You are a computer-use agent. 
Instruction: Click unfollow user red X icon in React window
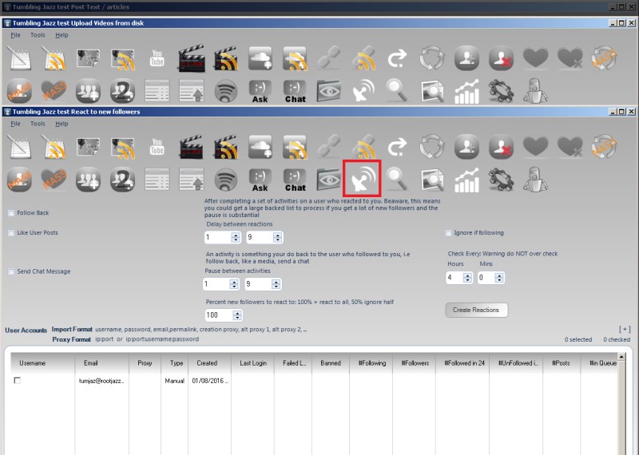point(501,147)
